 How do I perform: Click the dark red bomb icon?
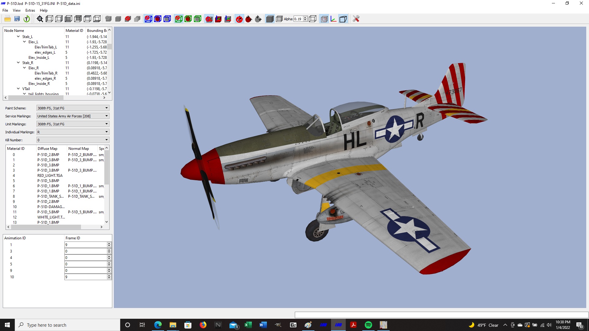[x=249, y=19]
